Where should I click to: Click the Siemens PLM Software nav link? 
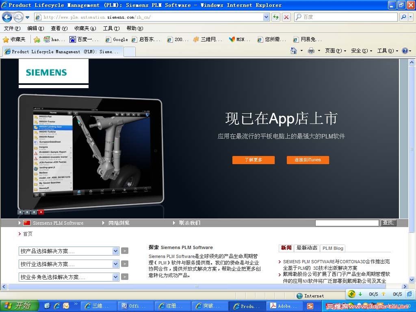(x=58, y=223)
